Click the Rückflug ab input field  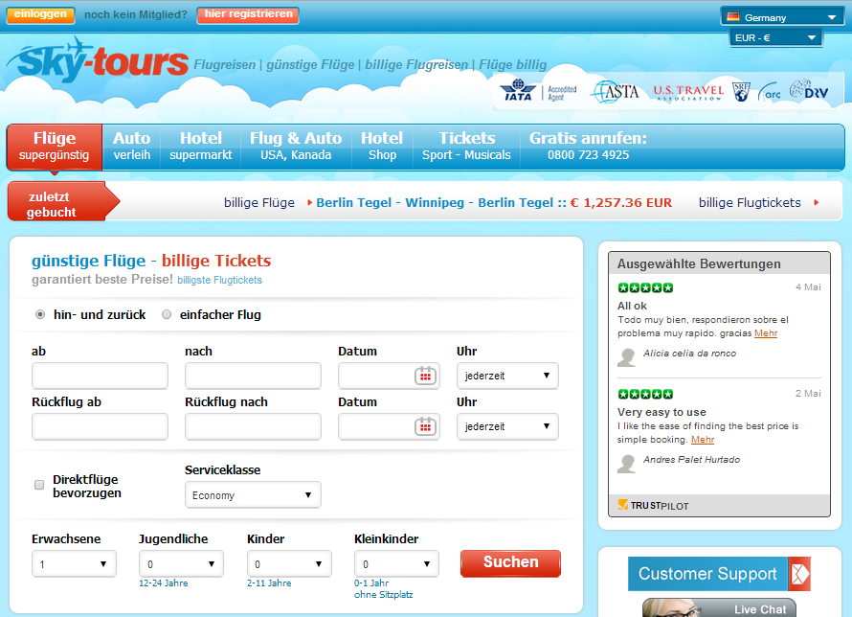[100, 426]
